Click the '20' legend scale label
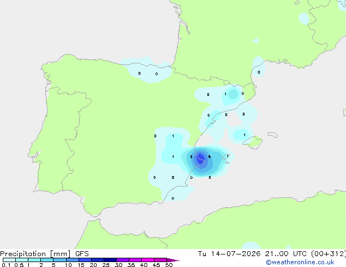346x267 pixels. (93, 265)
